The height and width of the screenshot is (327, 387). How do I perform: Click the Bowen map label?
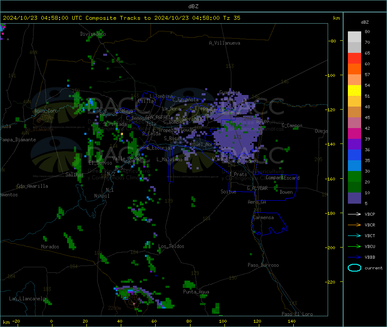tap(286, 192)
